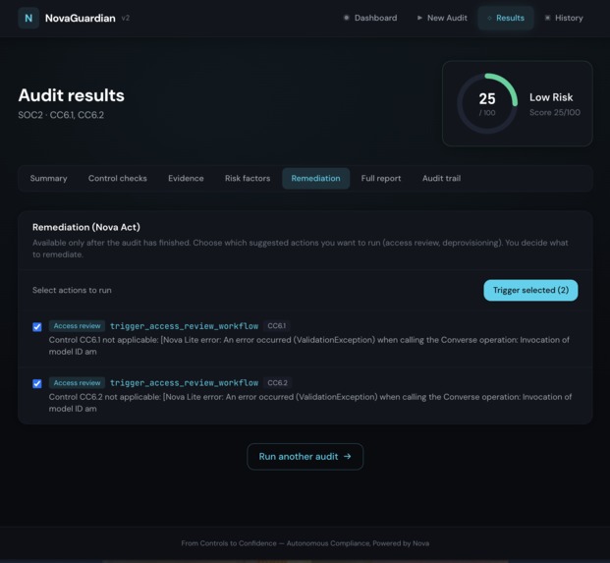Open the Full report tab

(x=381, y=178)
